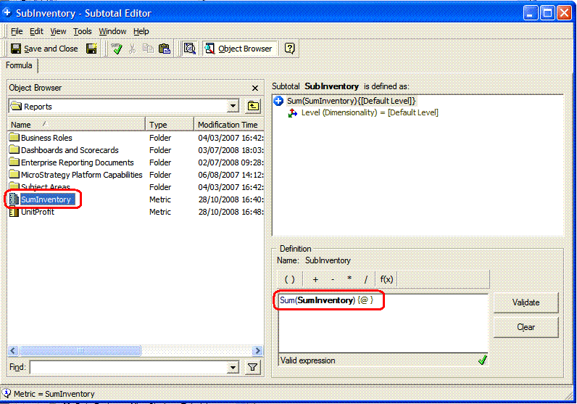Viewport: 577px width, 404px height.
Task: Go up one folder level icon
Action: tap(253, 107)
